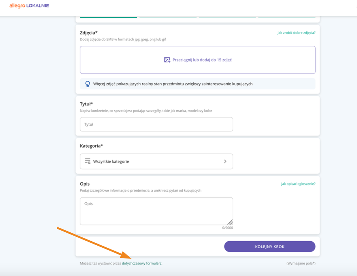Viewport: 357px width, 276px height.
Task: Click the empty photo drop zone area
Action: point(198,60)
